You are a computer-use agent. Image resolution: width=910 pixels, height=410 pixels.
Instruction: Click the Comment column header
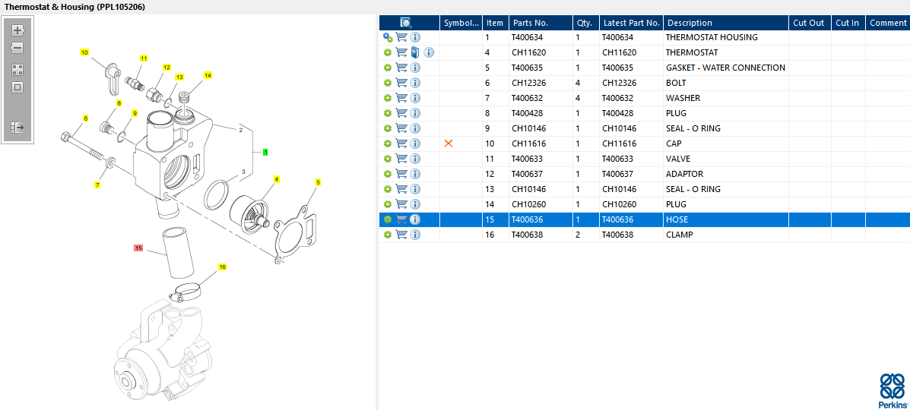pyautogui.click(x=887, y=23)
